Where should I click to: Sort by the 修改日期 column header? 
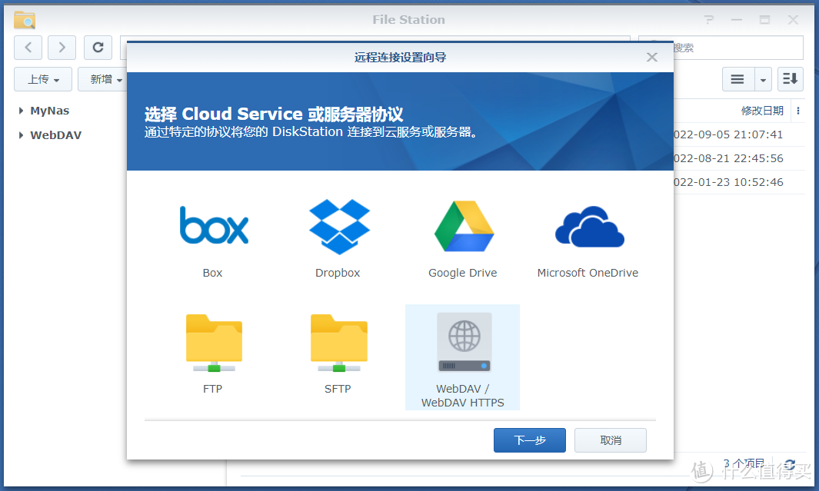point(762,111)
